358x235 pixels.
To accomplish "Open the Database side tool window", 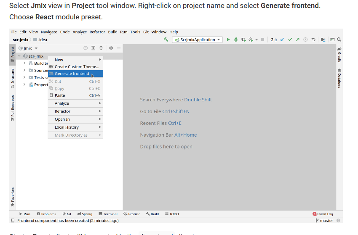I will click(x=339, y=79).
